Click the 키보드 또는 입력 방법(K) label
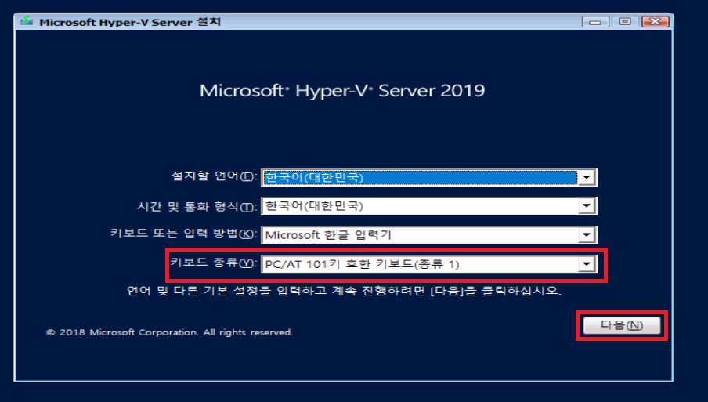Viewport: 708px width, 402px height. pyautogui.click(x=184, y=234)
